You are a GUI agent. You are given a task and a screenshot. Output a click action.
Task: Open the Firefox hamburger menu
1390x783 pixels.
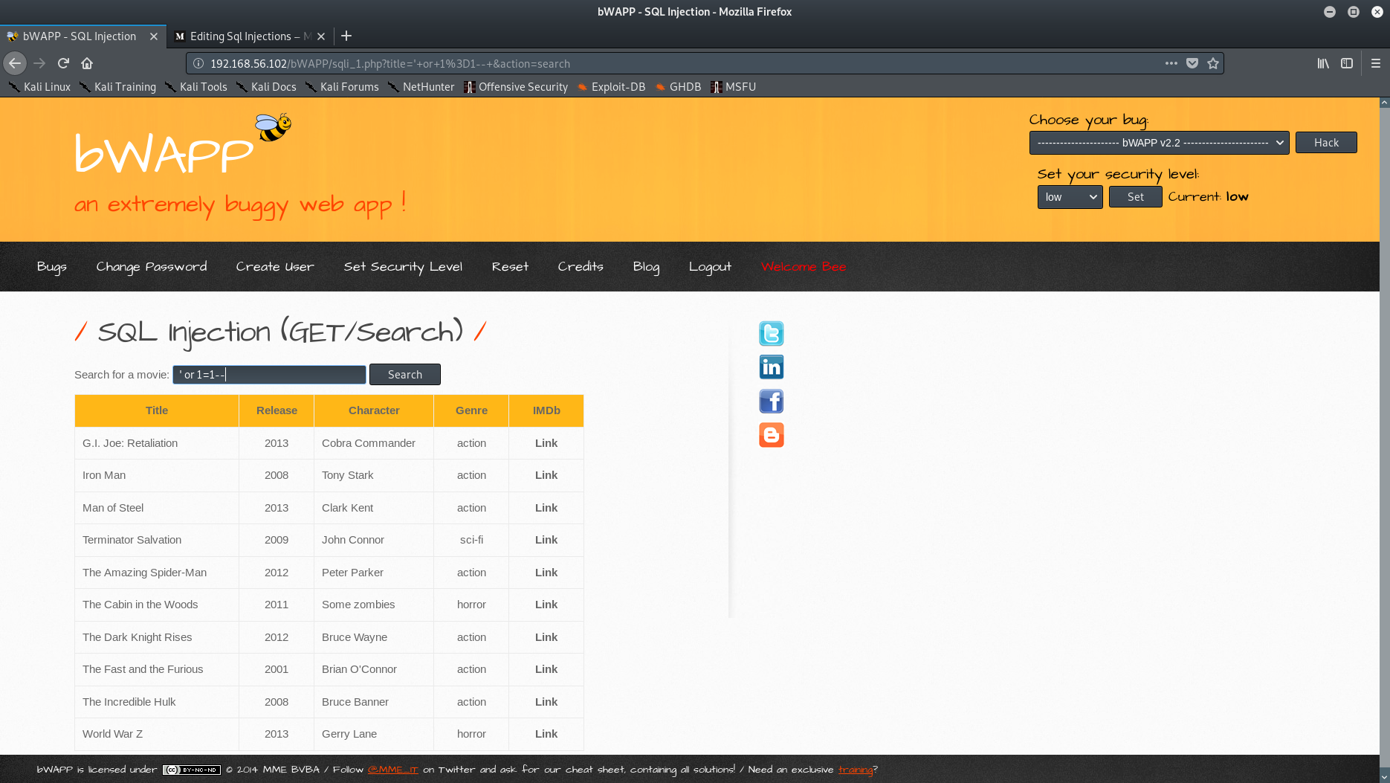click(x=1376, y=63)
